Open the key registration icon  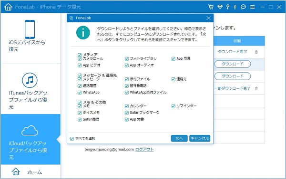228,7
